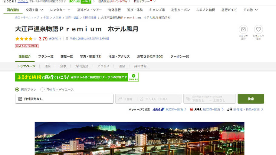Image resolution: width=276 pixels, height=155 pixels.
Task: Click the 600件 review count link
Action: point(54,39)
